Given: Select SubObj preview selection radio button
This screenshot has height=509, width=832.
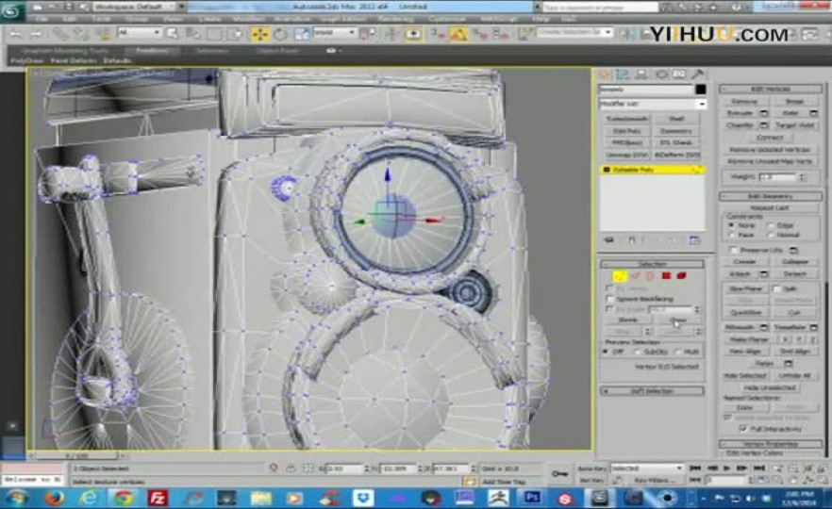Looking at the screenshot, I should 638,353.
